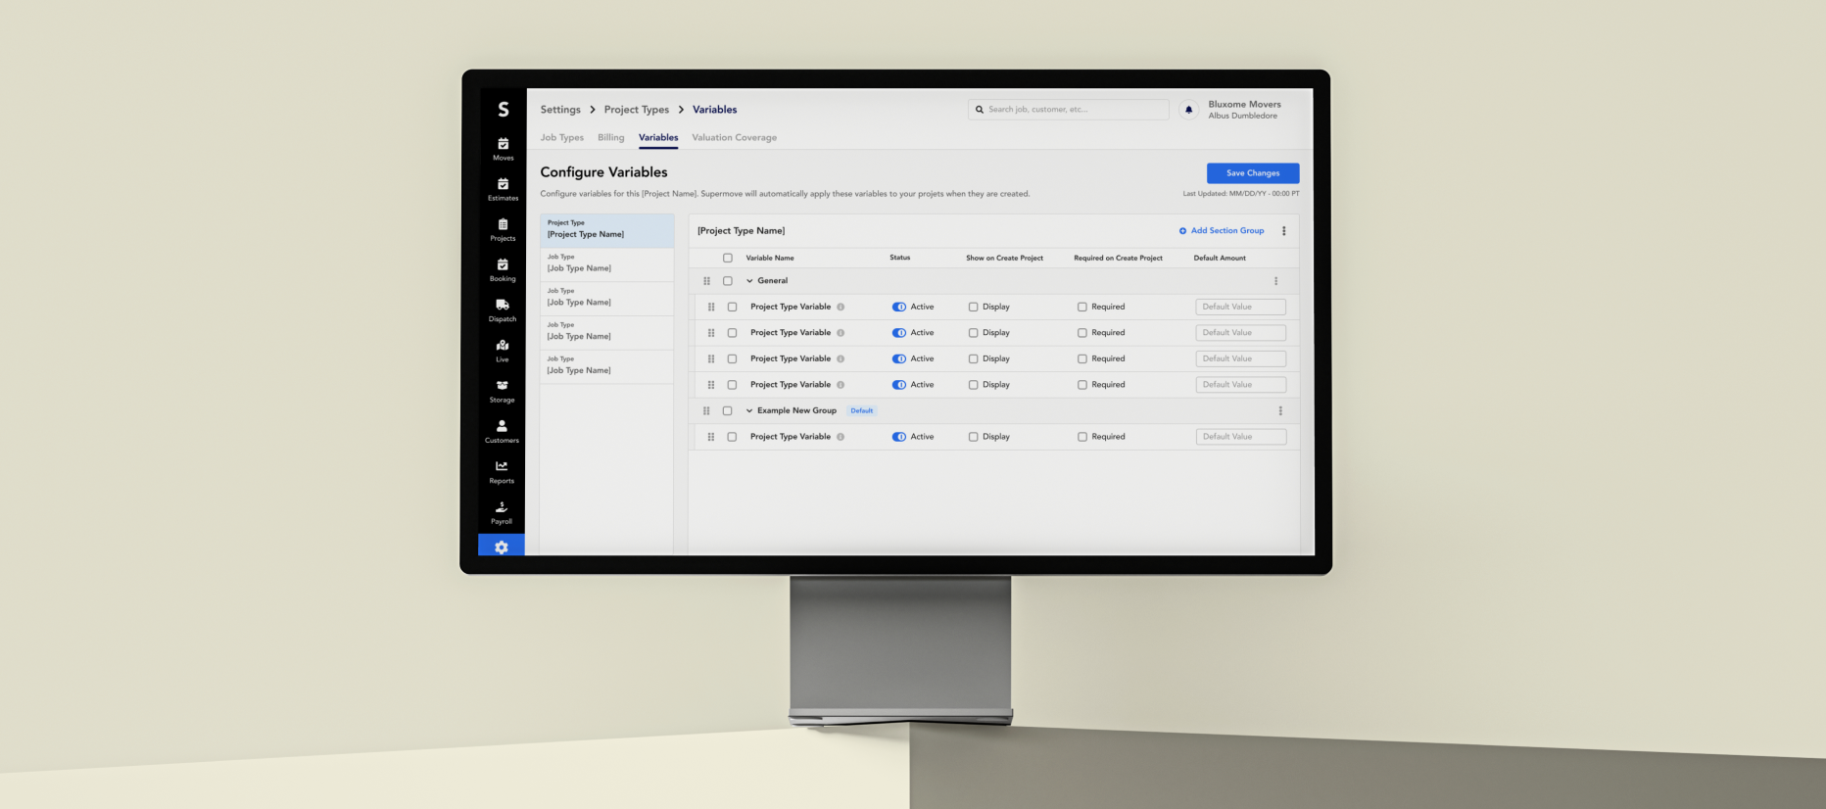Open the General group's three-dot menu

[1275, 281]
